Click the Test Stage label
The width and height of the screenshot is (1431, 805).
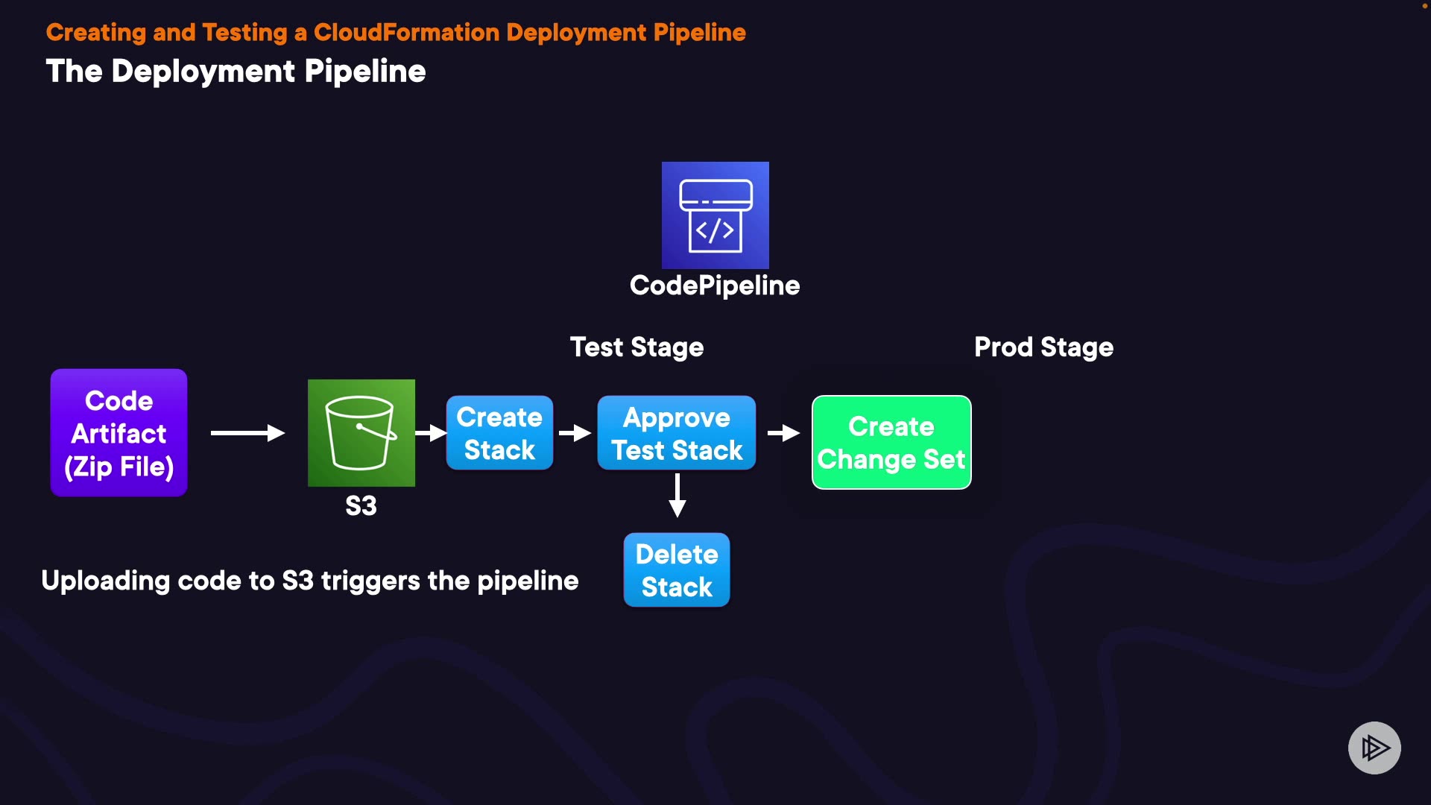click(636, 347)
